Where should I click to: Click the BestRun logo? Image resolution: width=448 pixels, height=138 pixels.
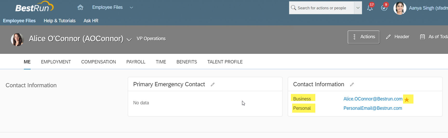pyautogui.click(x=34, y=7)
